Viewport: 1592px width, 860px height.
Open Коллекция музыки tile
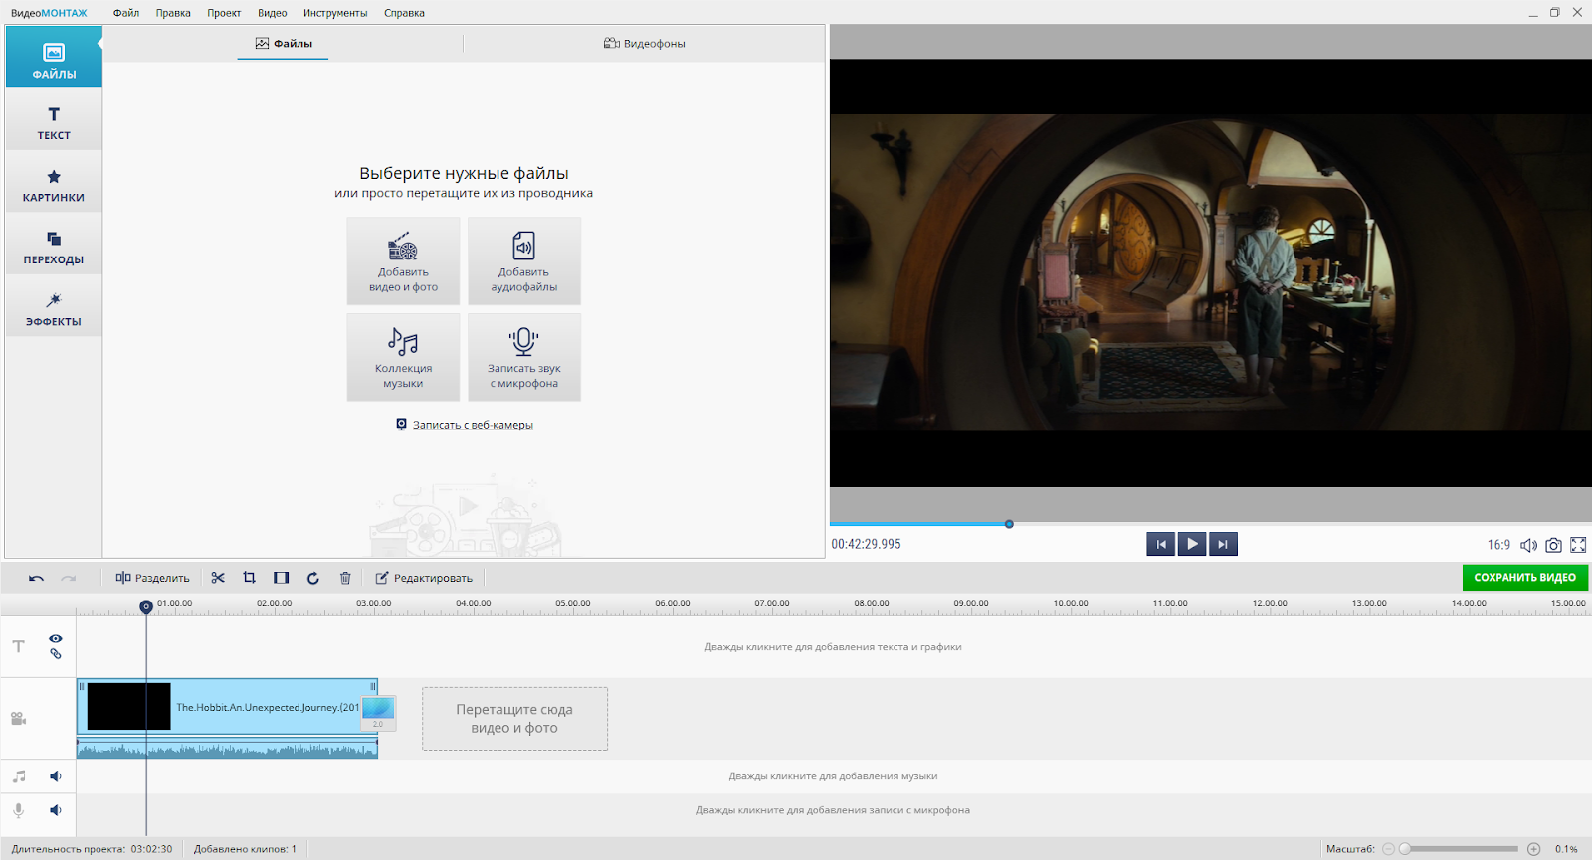click(x=403, y=358)
